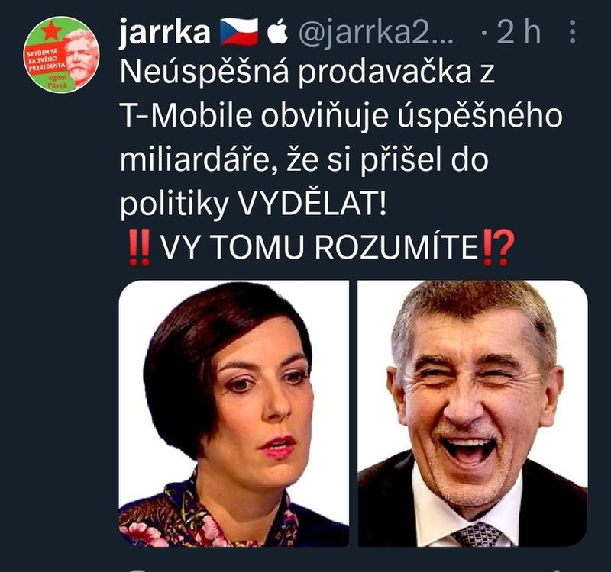The height and width of the screenshot is (572, 611).
Task: Open the @jarrka2... handle link
Action: point(376,33)
